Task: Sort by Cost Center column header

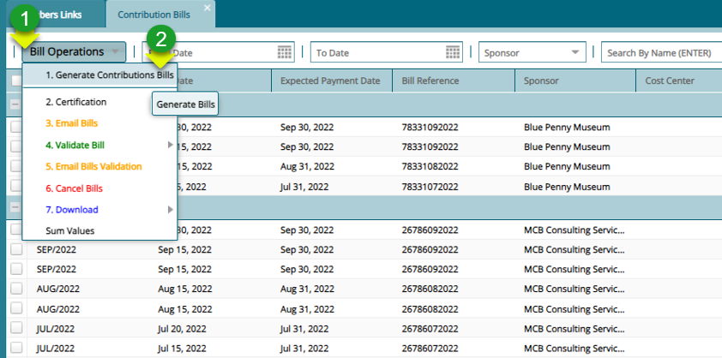Action: 679,81
